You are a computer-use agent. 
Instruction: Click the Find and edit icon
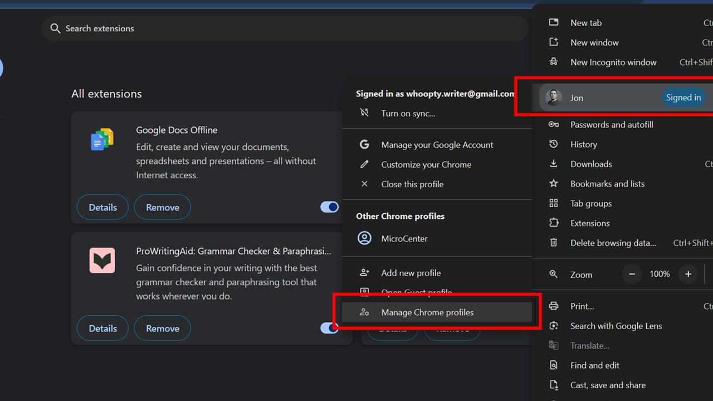(x=554, y=365)
